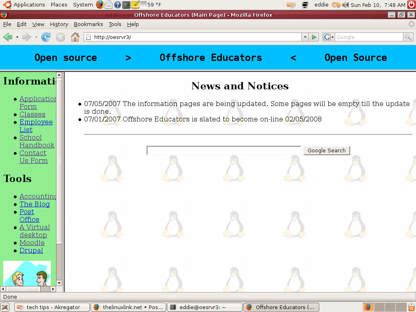Open the Bookmarks menu
Image resolution: width=416 pixels, height=312 pixels.
coord(88,24)
